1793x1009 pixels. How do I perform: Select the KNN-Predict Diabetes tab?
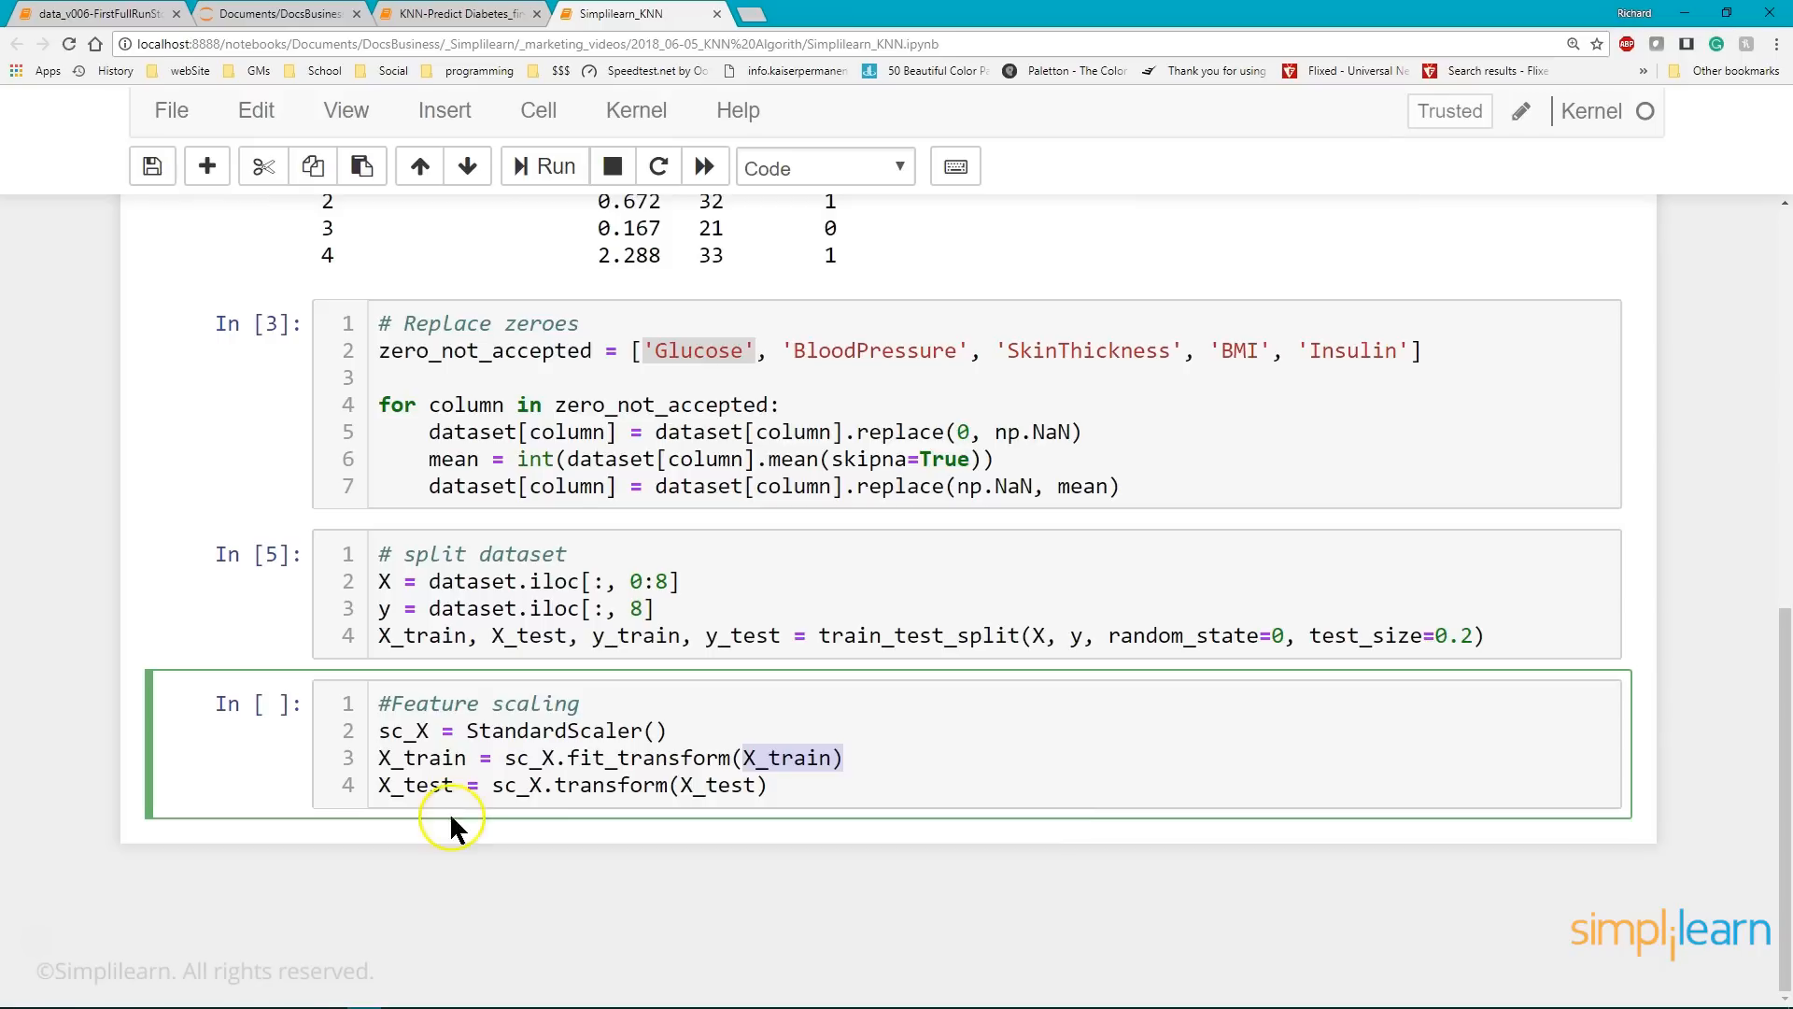click(459, 14)
